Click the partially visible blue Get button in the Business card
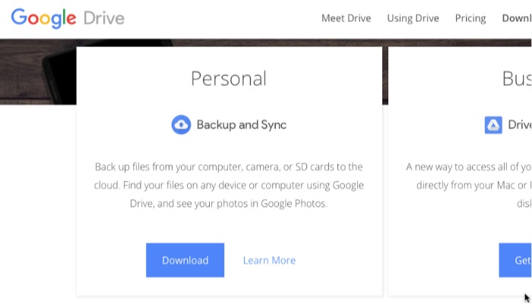 516,260
